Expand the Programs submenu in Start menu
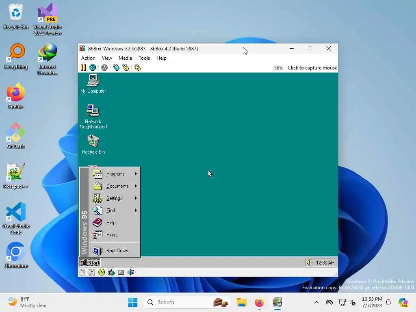 [x=114, y=174]
